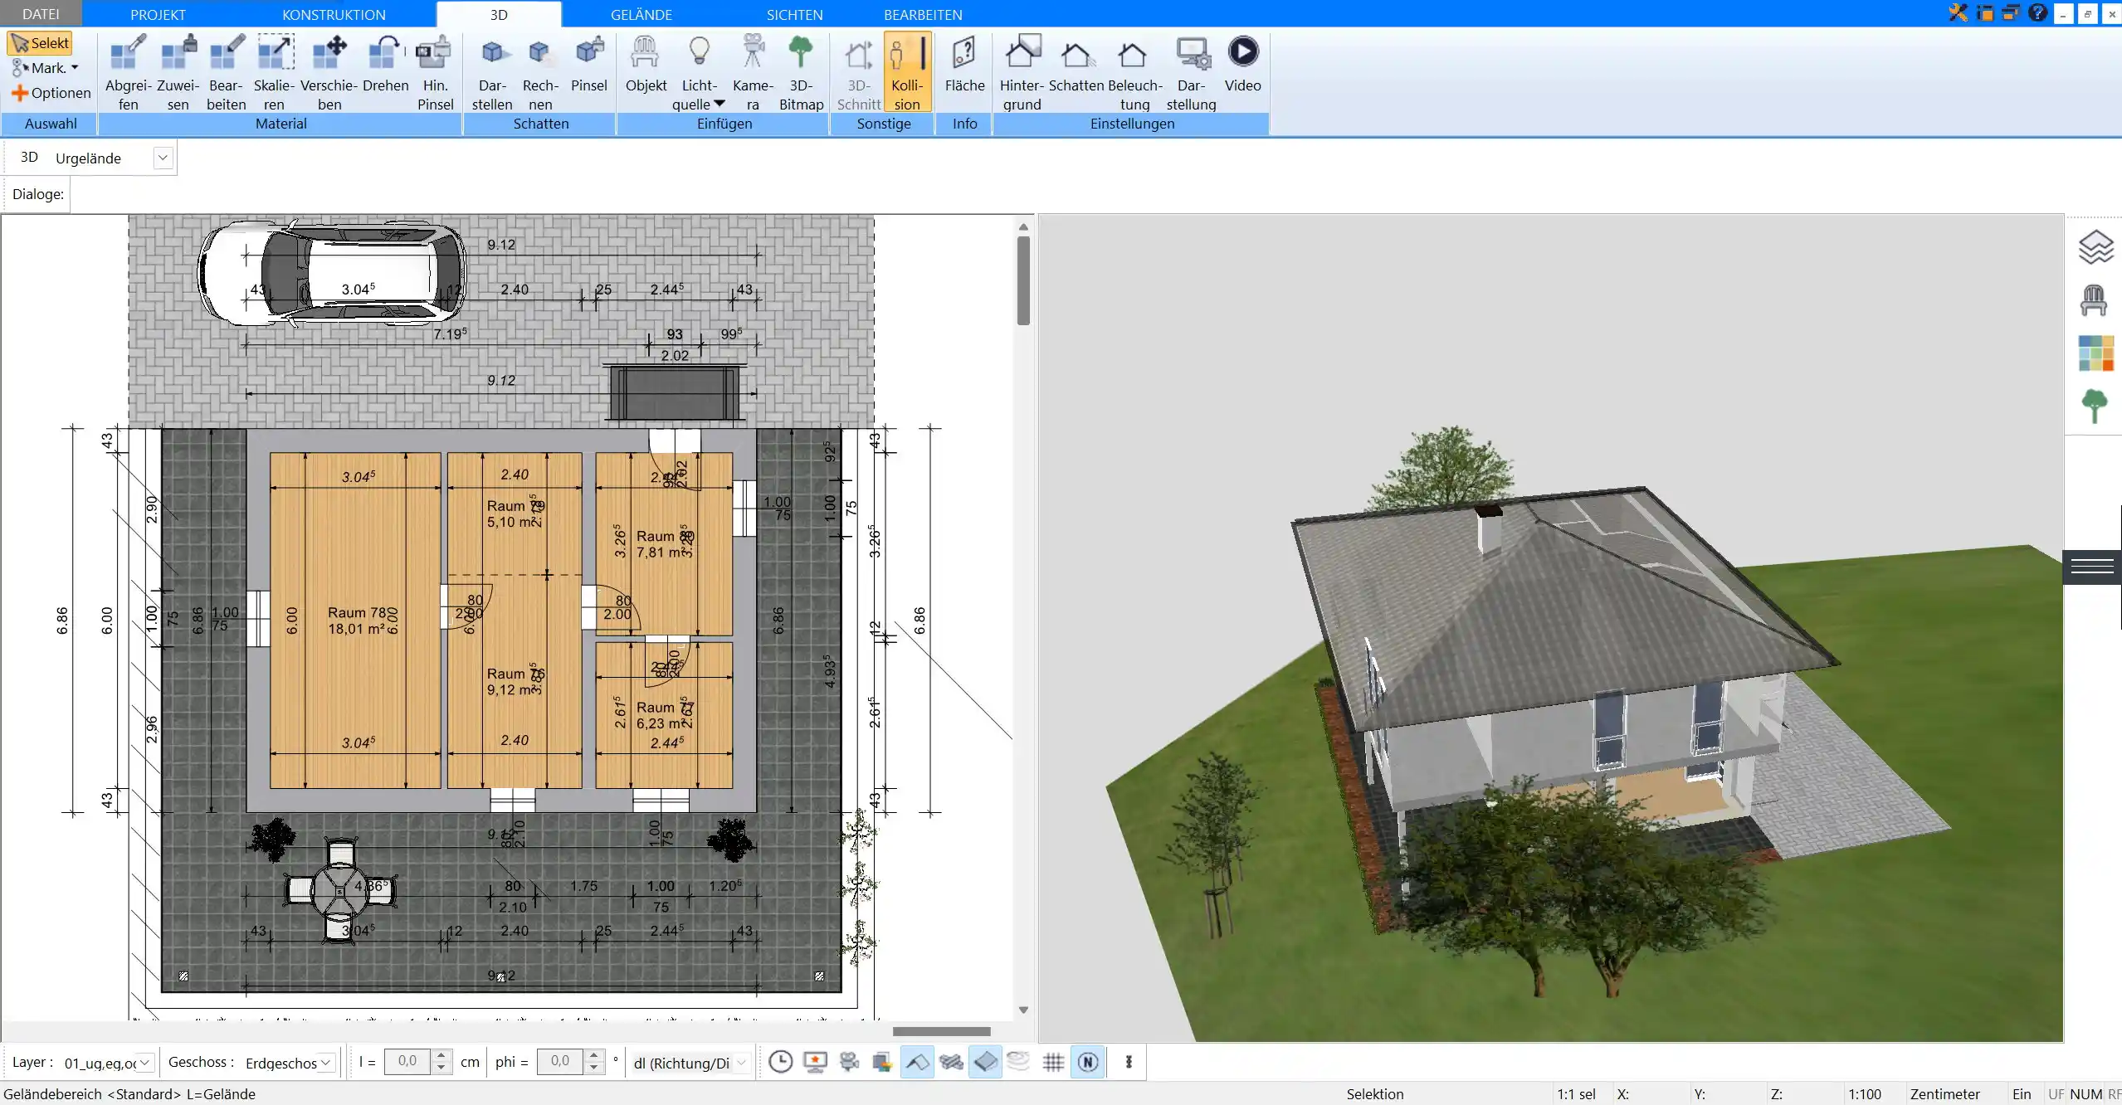The image size is (2122, 1105).
Task: Select the Abgreifen material picker tool
Action: point(128,73)
